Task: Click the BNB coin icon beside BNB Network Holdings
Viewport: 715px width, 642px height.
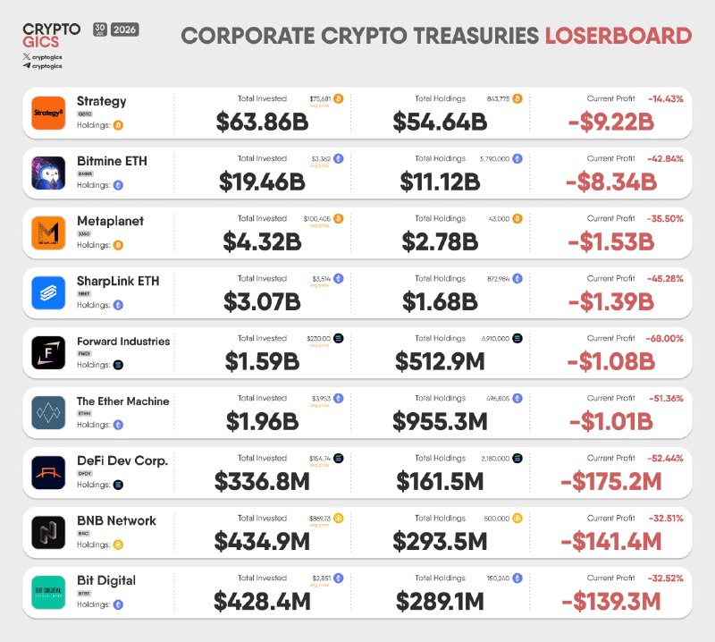Action: 118,545
